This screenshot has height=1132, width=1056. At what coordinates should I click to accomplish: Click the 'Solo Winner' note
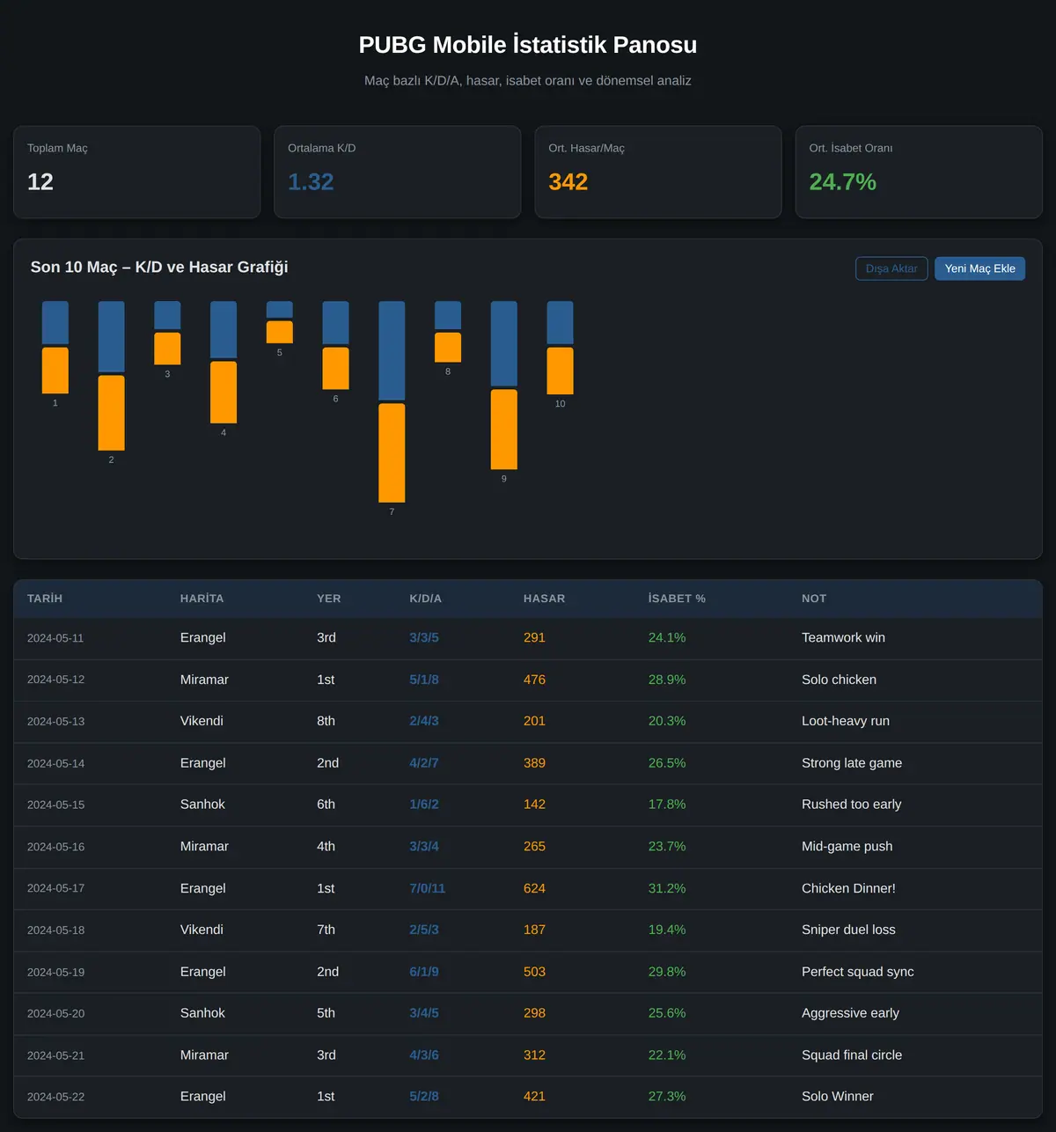[838, 1096]
